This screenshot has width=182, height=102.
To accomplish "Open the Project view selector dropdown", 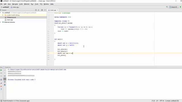I will 3,10.
